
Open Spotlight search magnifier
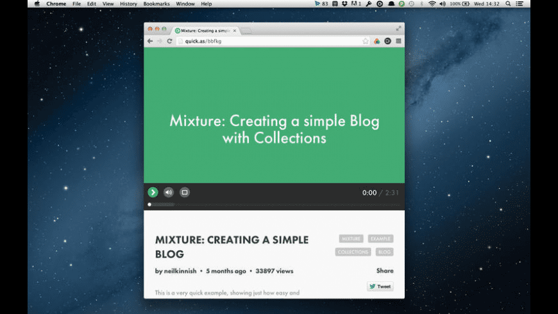[x=508, y=4]
